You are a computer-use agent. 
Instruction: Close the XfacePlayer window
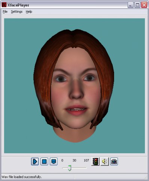(144, 5)
